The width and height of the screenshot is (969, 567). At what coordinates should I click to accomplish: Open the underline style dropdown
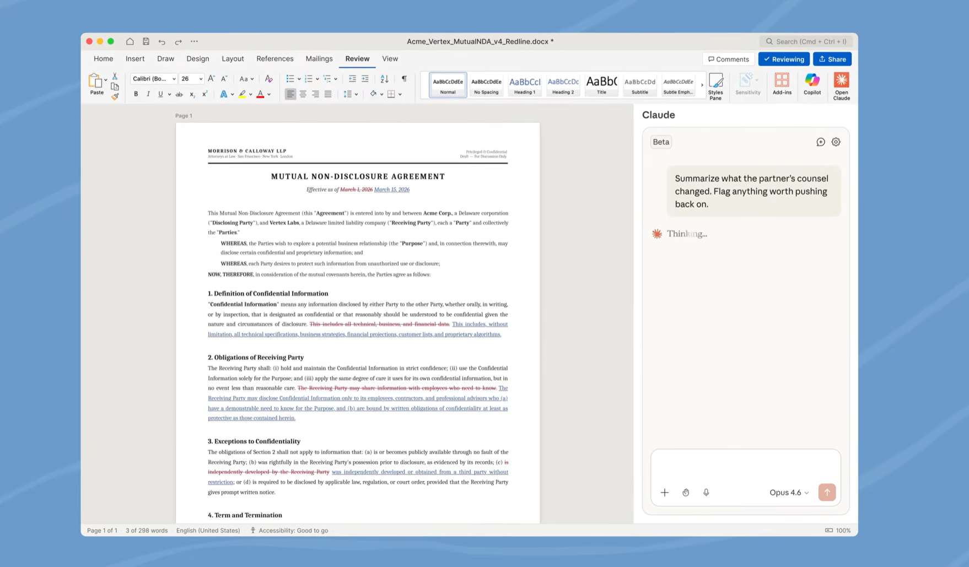[x=169, y=94]
